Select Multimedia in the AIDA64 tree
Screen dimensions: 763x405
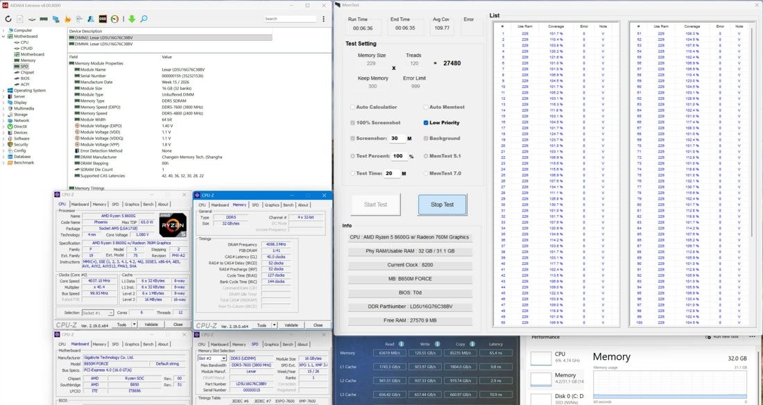(24, 109)
